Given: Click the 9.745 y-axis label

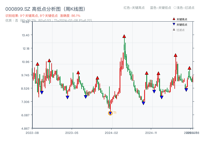Looking at the screenshot, I should 25,75.
